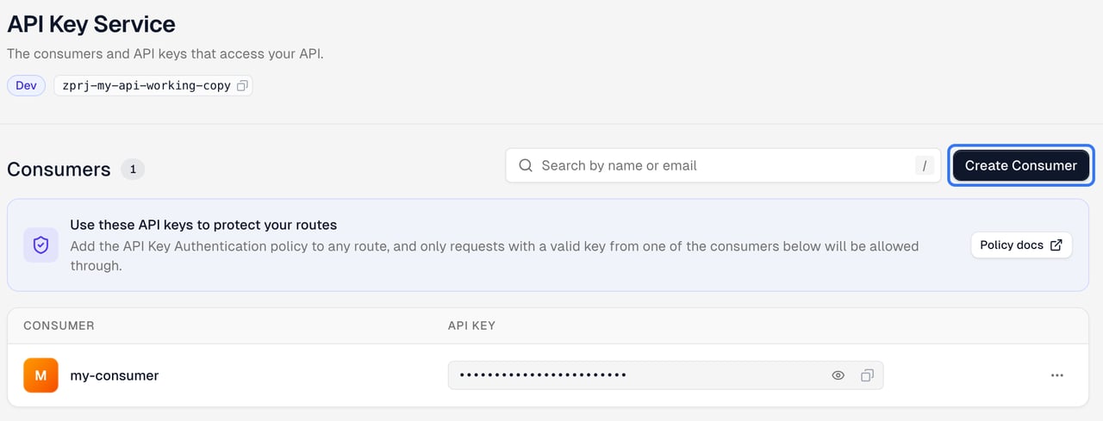
Task: Open the my-consumer row name
Action: pos(115,375)
